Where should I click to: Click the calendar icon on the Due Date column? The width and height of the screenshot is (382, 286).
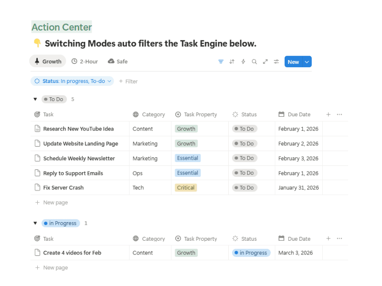coord(282,114)
